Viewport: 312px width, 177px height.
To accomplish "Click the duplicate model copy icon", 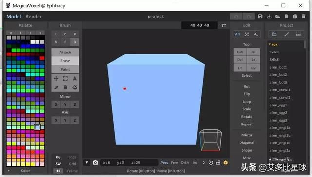I will pos(295,17).
